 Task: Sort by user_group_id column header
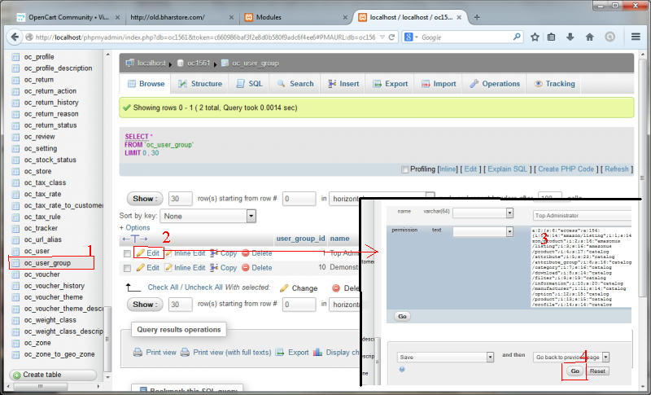click(x=300, y=239)
